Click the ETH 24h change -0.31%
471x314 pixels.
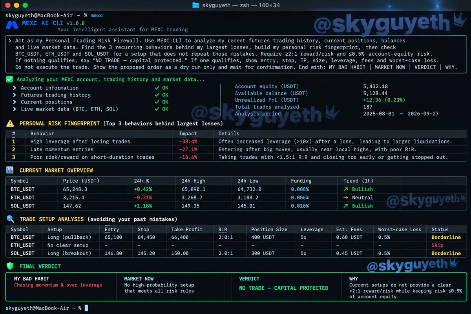coord(143,198)
